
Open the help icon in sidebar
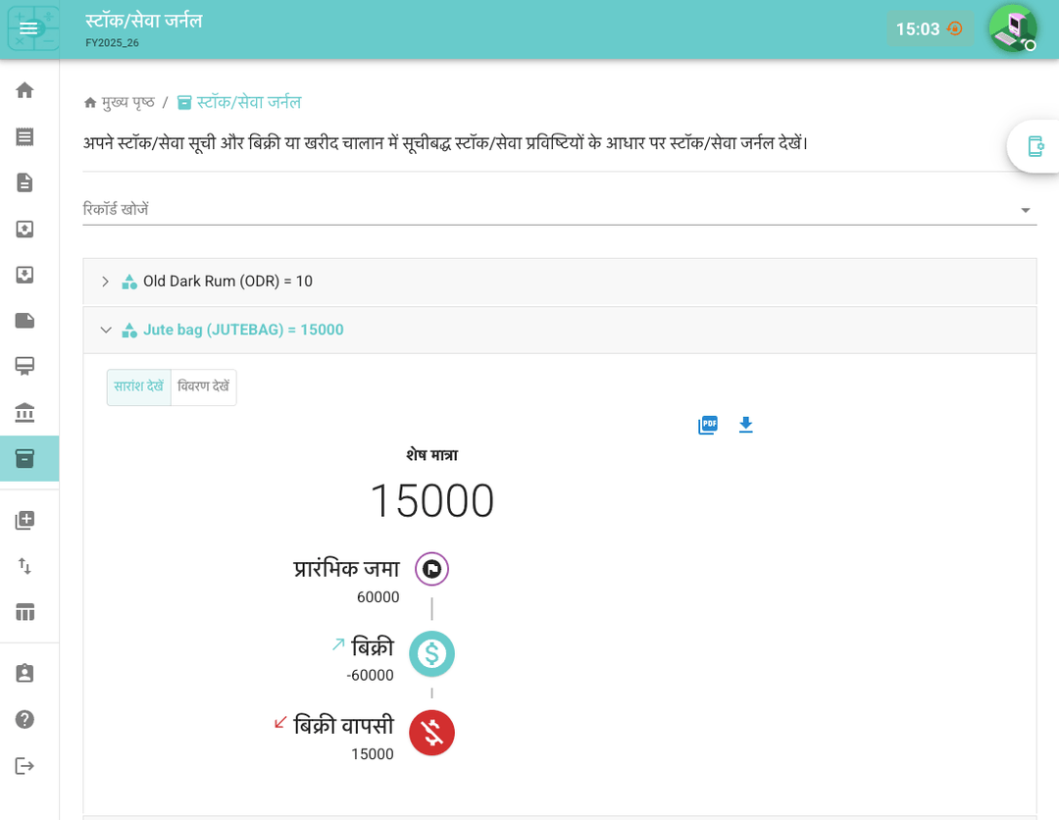coord(25,719)
